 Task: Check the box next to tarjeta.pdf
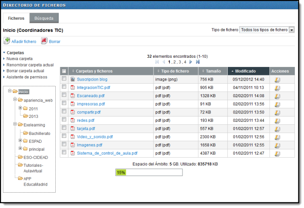pos(64,128)
